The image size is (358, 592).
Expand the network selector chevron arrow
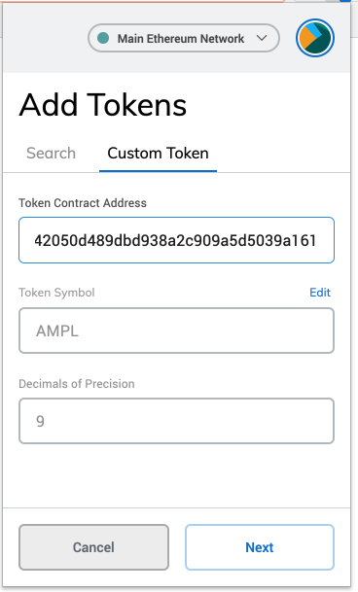point(262,38)
